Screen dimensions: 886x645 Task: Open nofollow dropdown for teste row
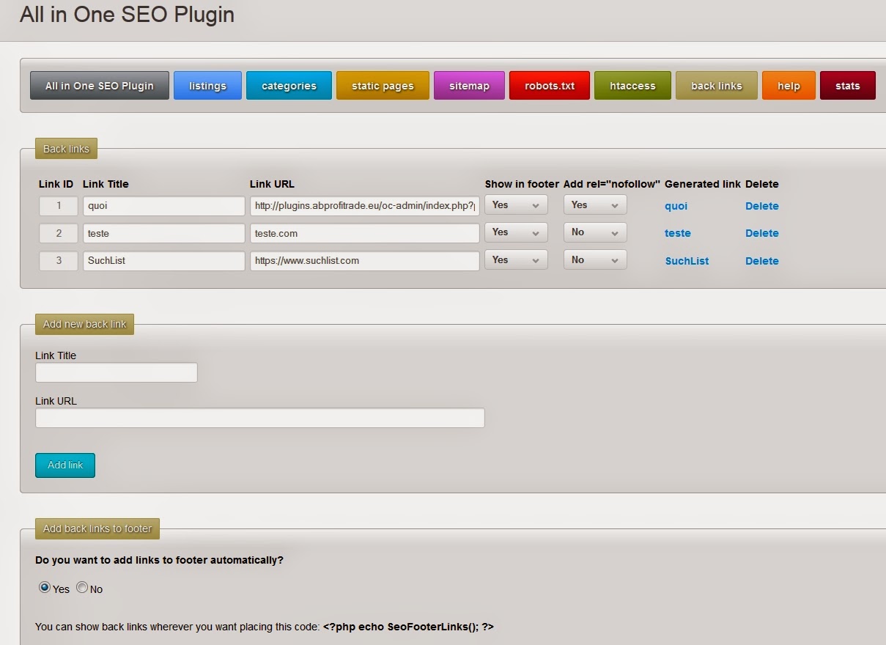click(x=595, y=232)
